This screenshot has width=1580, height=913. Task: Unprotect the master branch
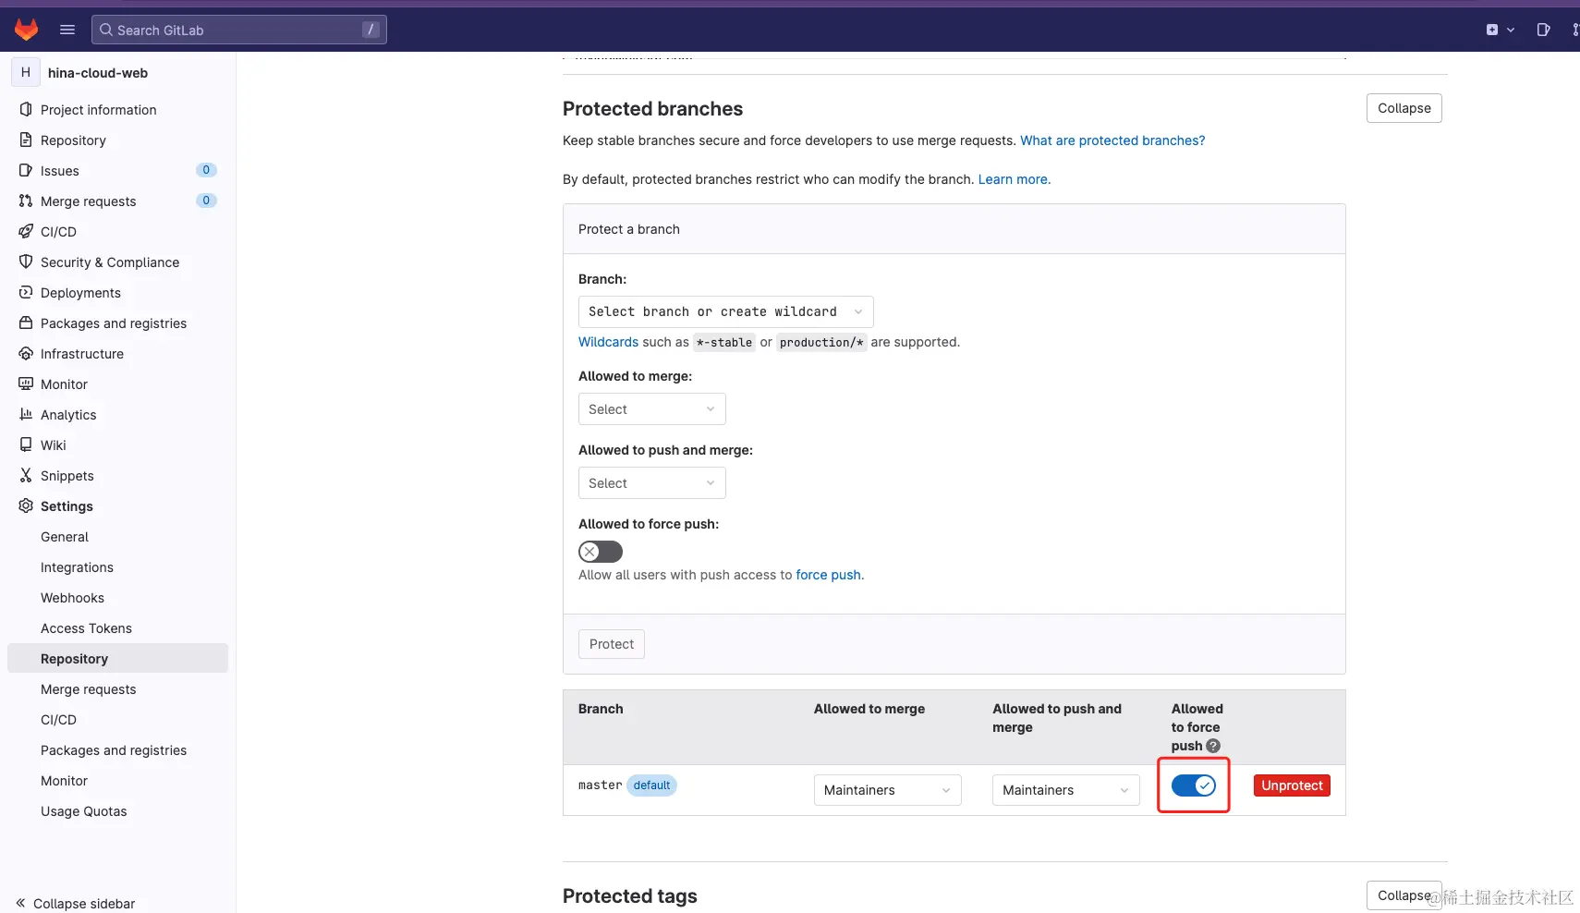[1292, 785]
